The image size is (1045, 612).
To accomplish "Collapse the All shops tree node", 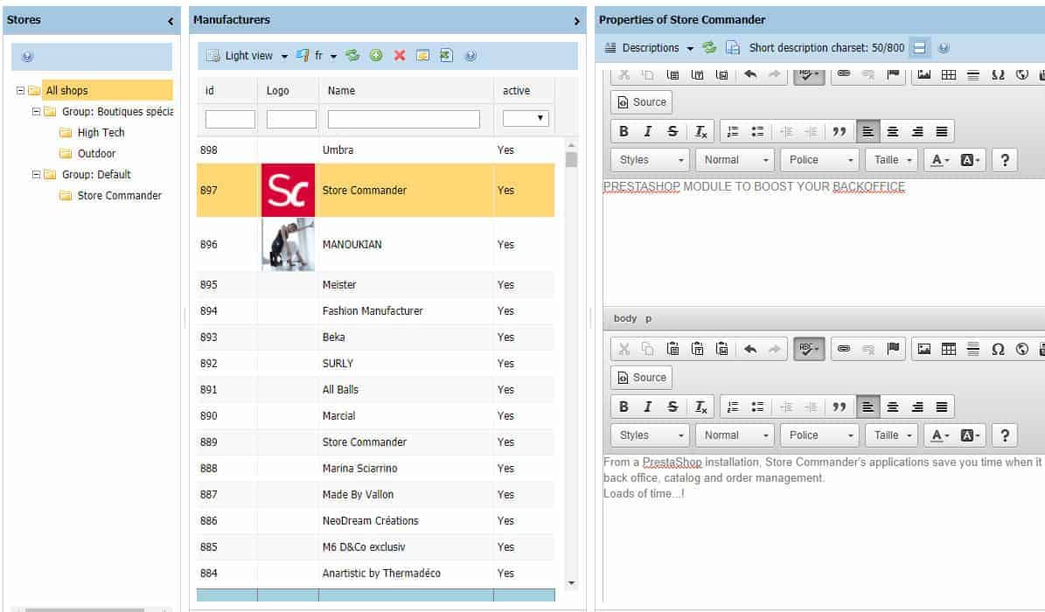I will click(x=21, y=91).
